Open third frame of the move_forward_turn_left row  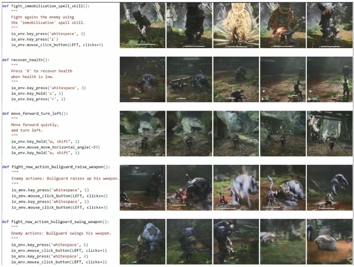[236, 133]
